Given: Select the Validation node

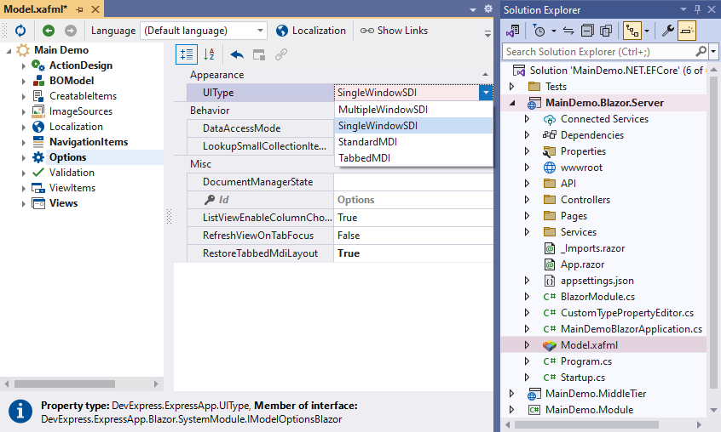Looking at the screenshot, I should coord(72,173).
